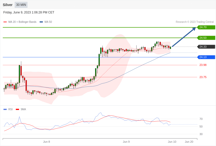Click the Silver chart title
The height and width of the screenshot is (146, 216).
click(8, 5)
